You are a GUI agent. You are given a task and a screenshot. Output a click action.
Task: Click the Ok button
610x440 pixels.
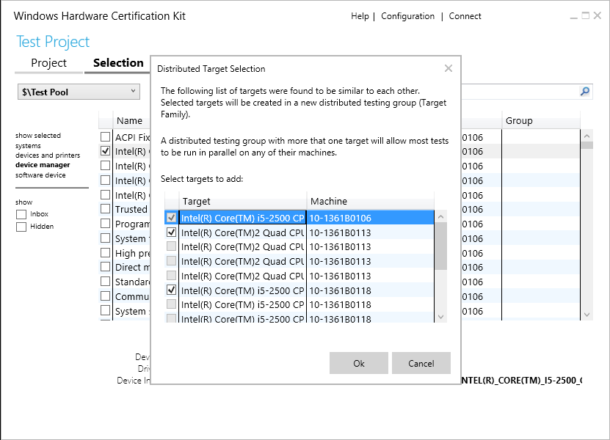point(358,363)
